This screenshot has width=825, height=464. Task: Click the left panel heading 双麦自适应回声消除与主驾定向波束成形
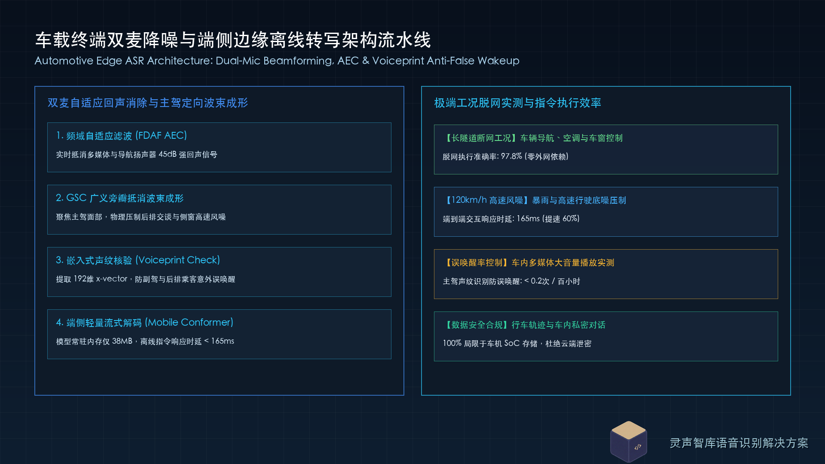pos(148,103)
